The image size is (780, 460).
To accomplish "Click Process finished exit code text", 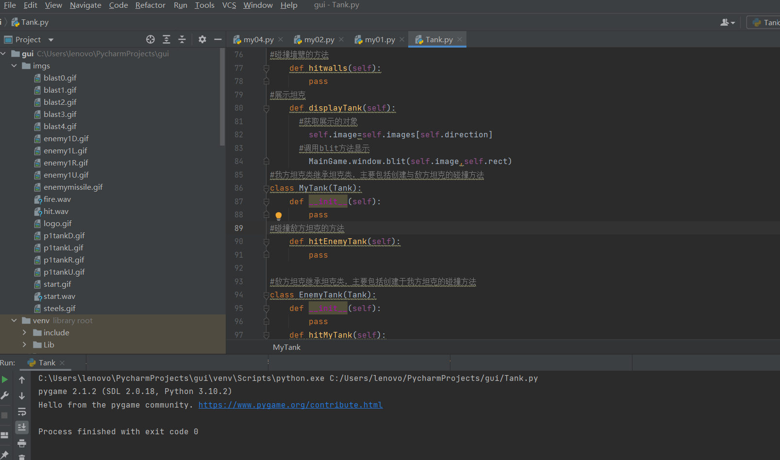I will (118, 431).
